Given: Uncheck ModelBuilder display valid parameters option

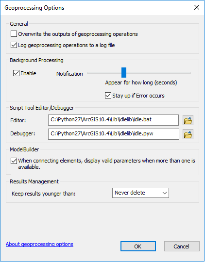Looking at the screenshot, I should point(14,161).
